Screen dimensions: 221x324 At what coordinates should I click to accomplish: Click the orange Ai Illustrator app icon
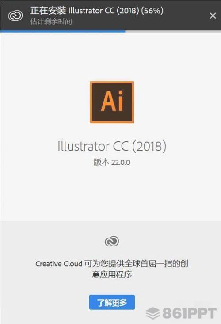(x=112, y=102)
